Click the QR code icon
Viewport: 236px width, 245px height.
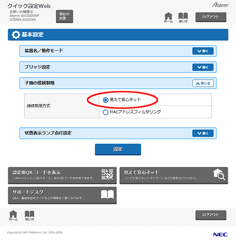[107, 174]
